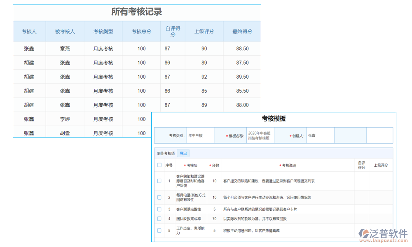
Task: Sort records by the 最终得分 column header
Action: coord(242,31)
